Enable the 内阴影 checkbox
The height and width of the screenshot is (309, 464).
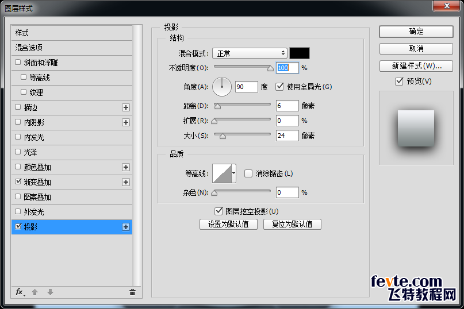[x=18, y=122]
